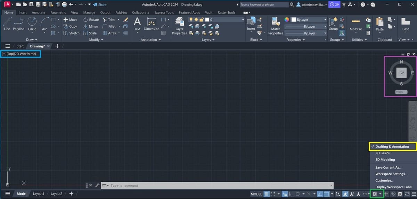The image size is (417, 199).
Task: Click the Erase tool icon
Action: (x=125, y=20)
